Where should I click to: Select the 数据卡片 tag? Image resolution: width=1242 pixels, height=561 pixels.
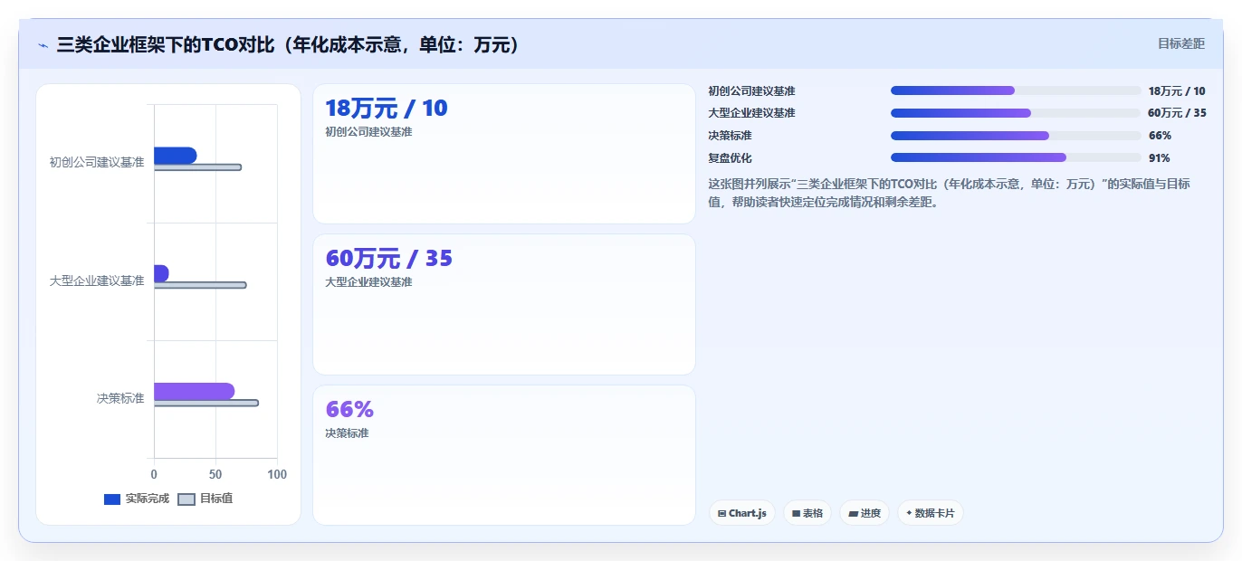coord(931,513)
